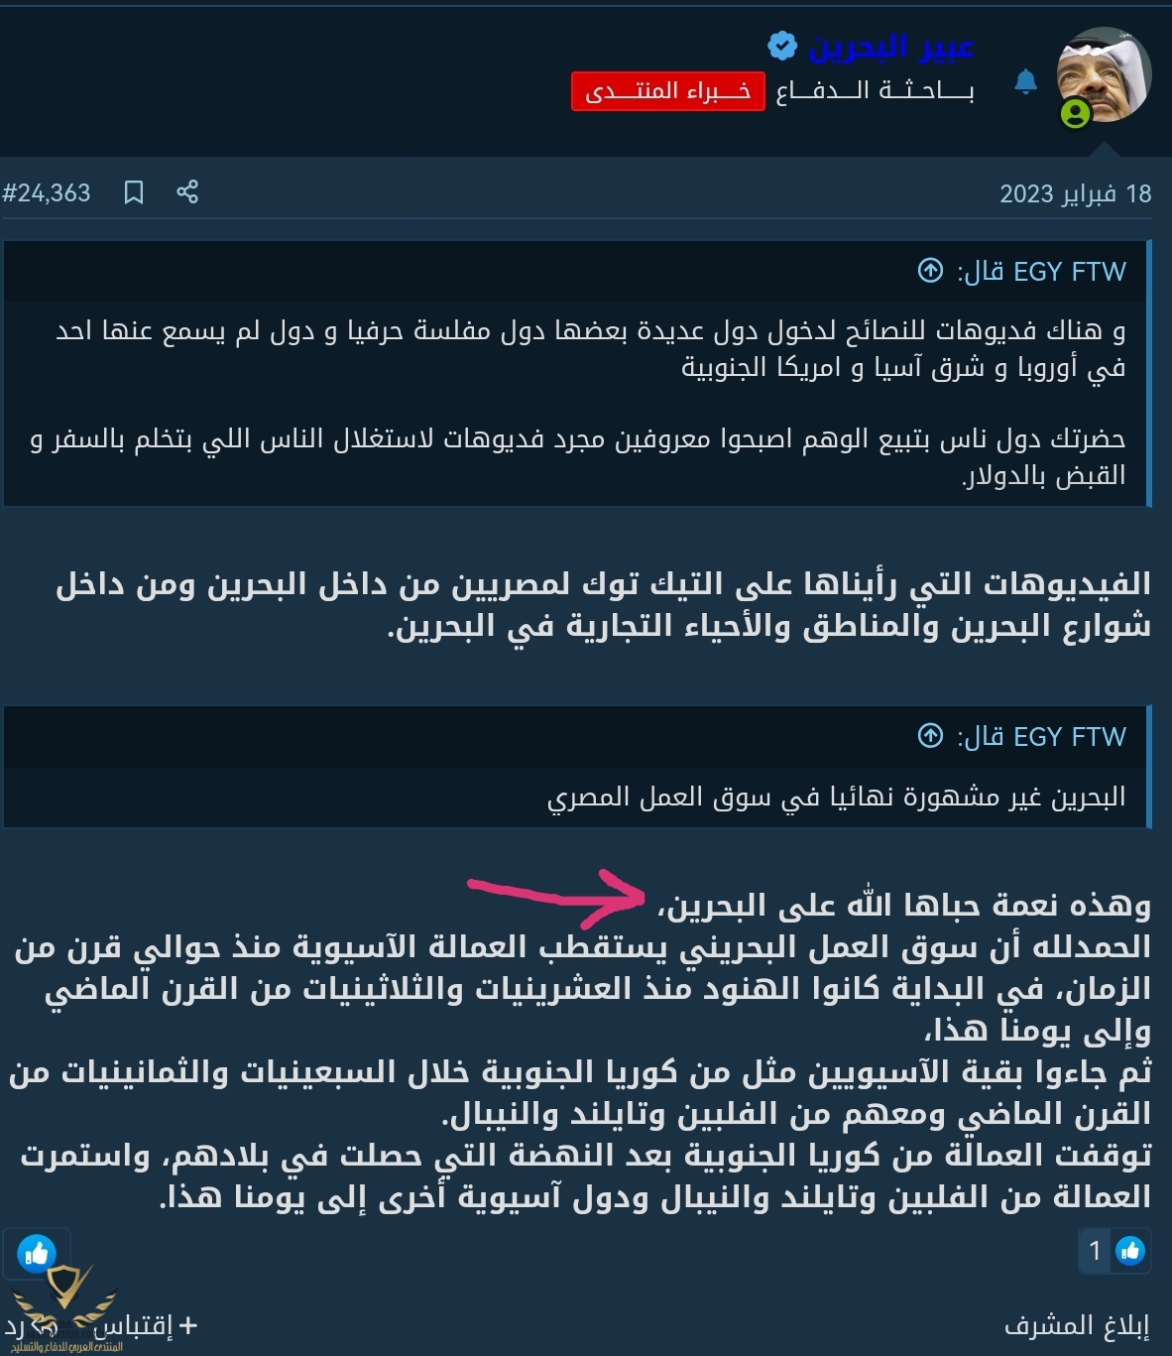Viewport: 1172px width, 1356px height.
Task: Open the user avatar profile picture
Action: (x=1104, y=76)
